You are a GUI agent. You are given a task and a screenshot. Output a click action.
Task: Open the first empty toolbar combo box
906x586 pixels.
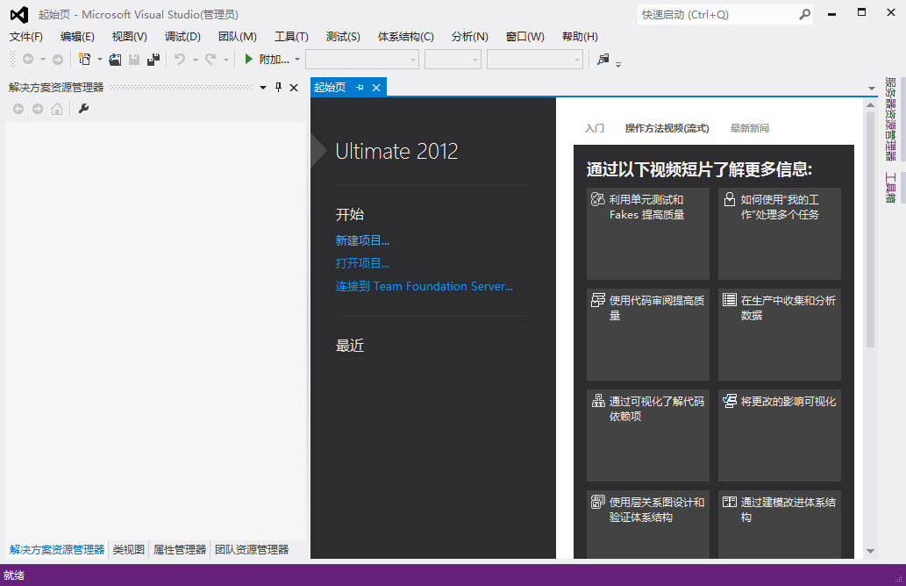(x=361, y=59)
